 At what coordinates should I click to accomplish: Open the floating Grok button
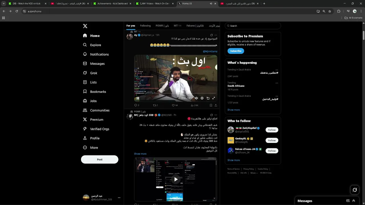(x=355, y=190)
